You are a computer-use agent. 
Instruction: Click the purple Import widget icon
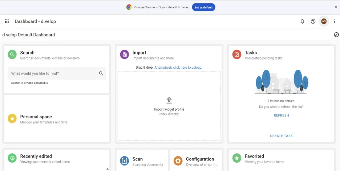click(125, 54)
